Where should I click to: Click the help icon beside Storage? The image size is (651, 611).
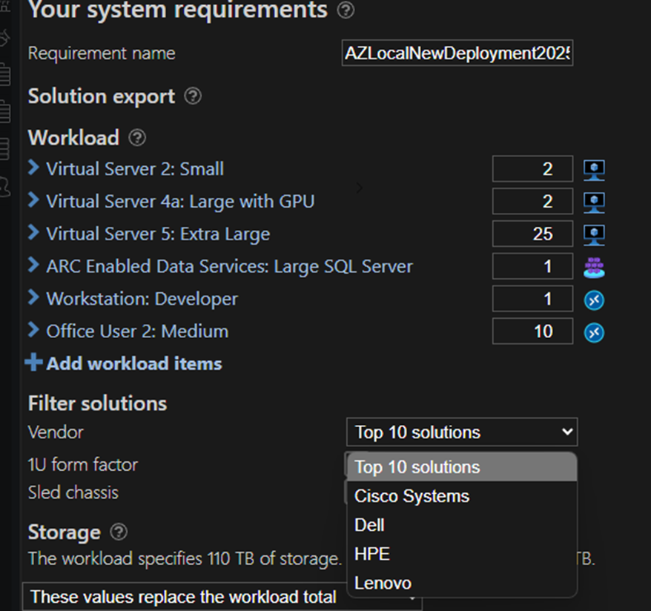click(x=119, y=532)
